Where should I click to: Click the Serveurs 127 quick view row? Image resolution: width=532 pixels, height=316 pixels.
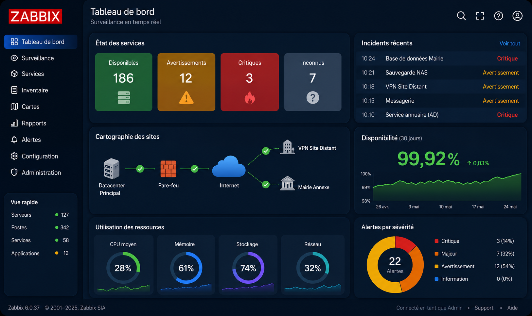click(40, 215)
